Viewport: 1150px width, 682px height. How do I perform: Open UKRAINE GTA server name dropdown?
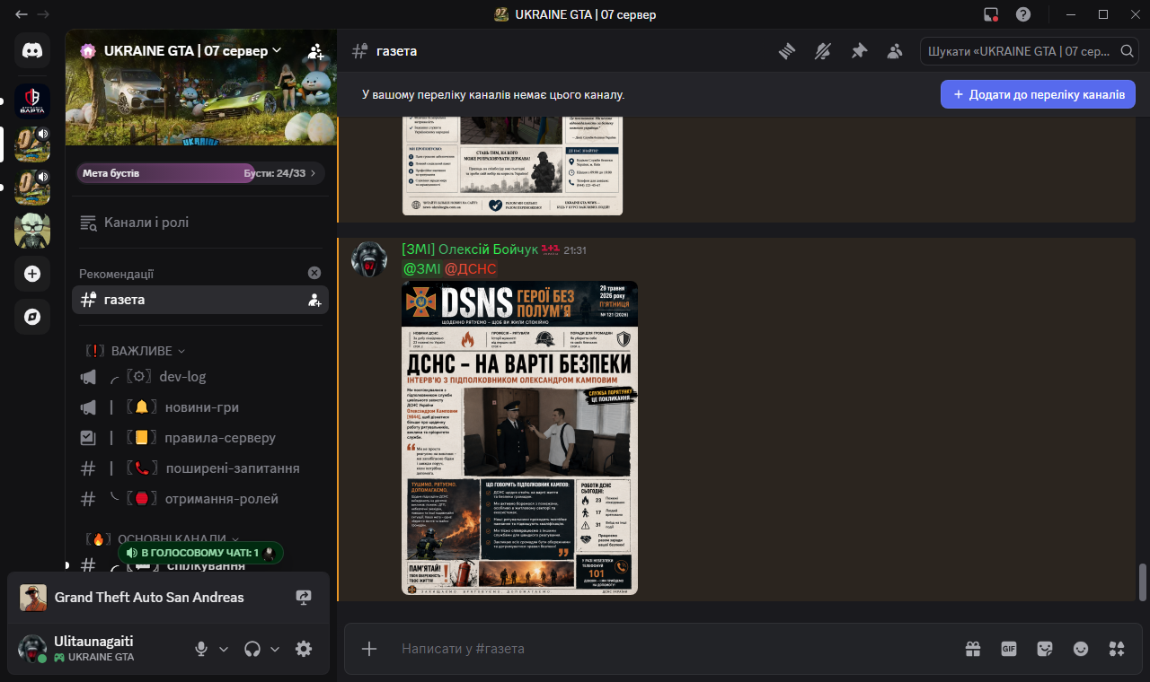[193, 51]
